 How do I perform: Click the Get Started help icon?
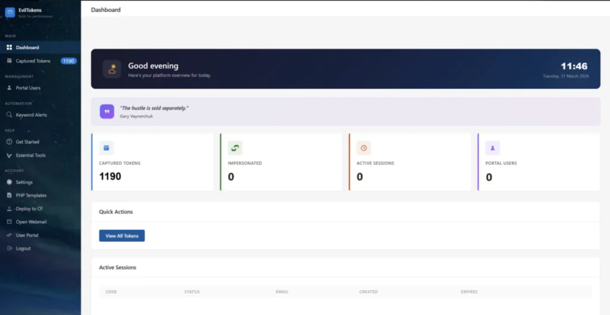coord(10,142)
